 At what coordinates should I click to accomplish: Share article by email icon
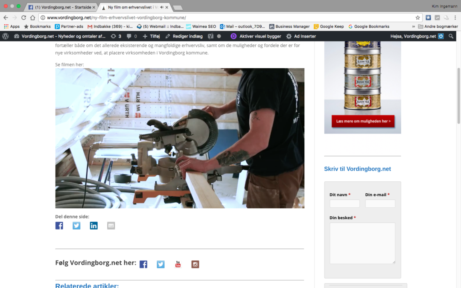[x=111, y=225]
